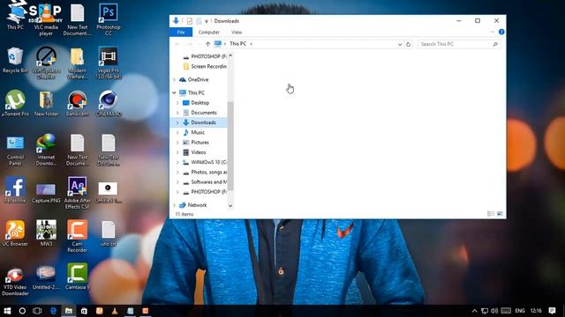Open the customize quick access toolbar dropdown
The image size is (565, 317).
pyautogui.click(x=207, y=21)
